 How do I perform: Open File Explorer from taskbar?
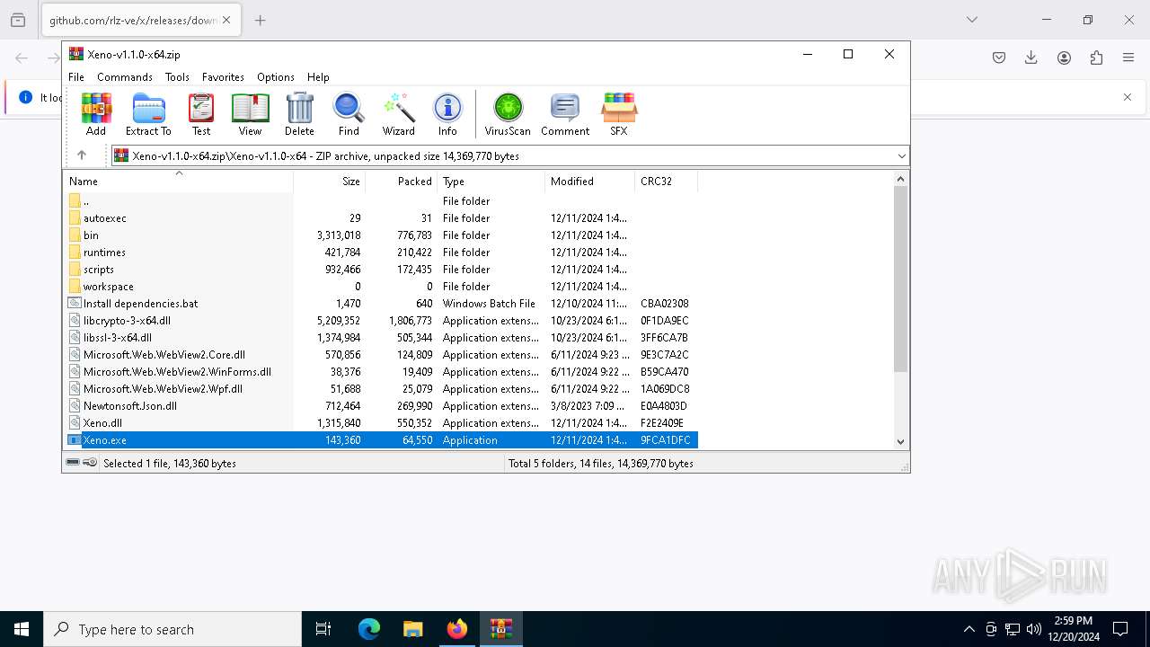pyautogui.click(x=413, y=629)
